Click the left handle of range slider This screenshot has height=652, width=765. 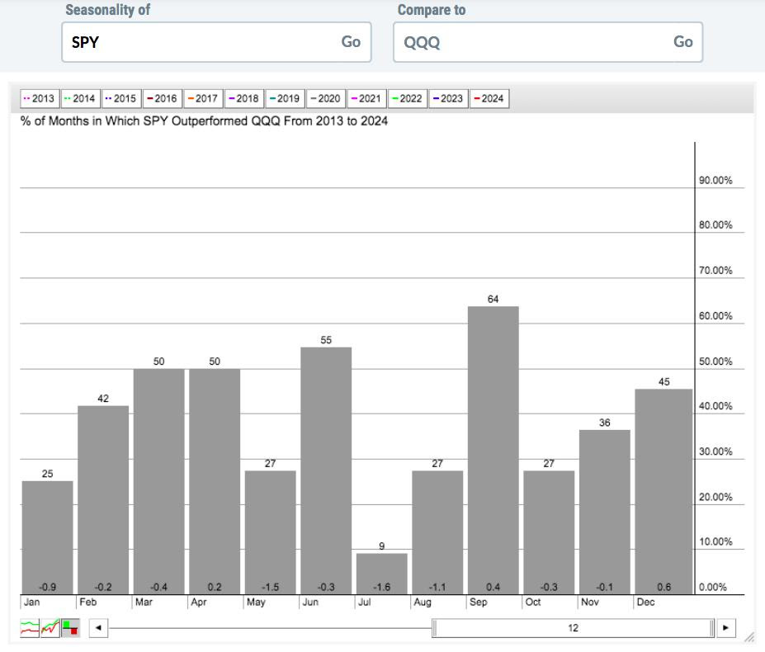[x=434, y=627]
